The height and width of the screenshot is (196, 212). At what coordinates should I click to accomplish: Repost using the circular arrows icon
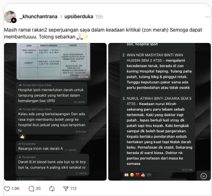click(x=52, y=189)
